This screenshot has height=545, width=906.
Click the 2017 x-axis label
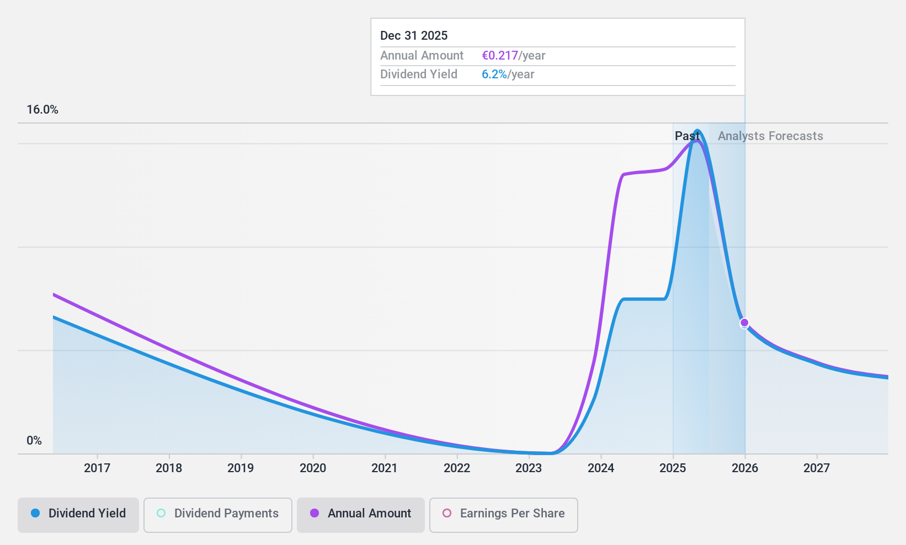pyautogui.click(x=97, y=468)
